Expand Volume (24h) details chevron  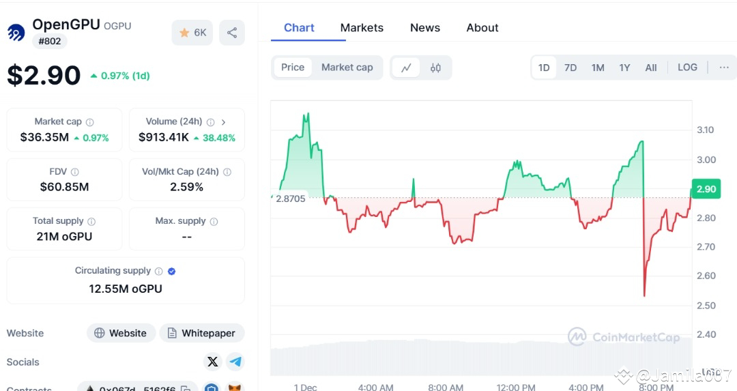pyautogui.click(x=224, y=122)
